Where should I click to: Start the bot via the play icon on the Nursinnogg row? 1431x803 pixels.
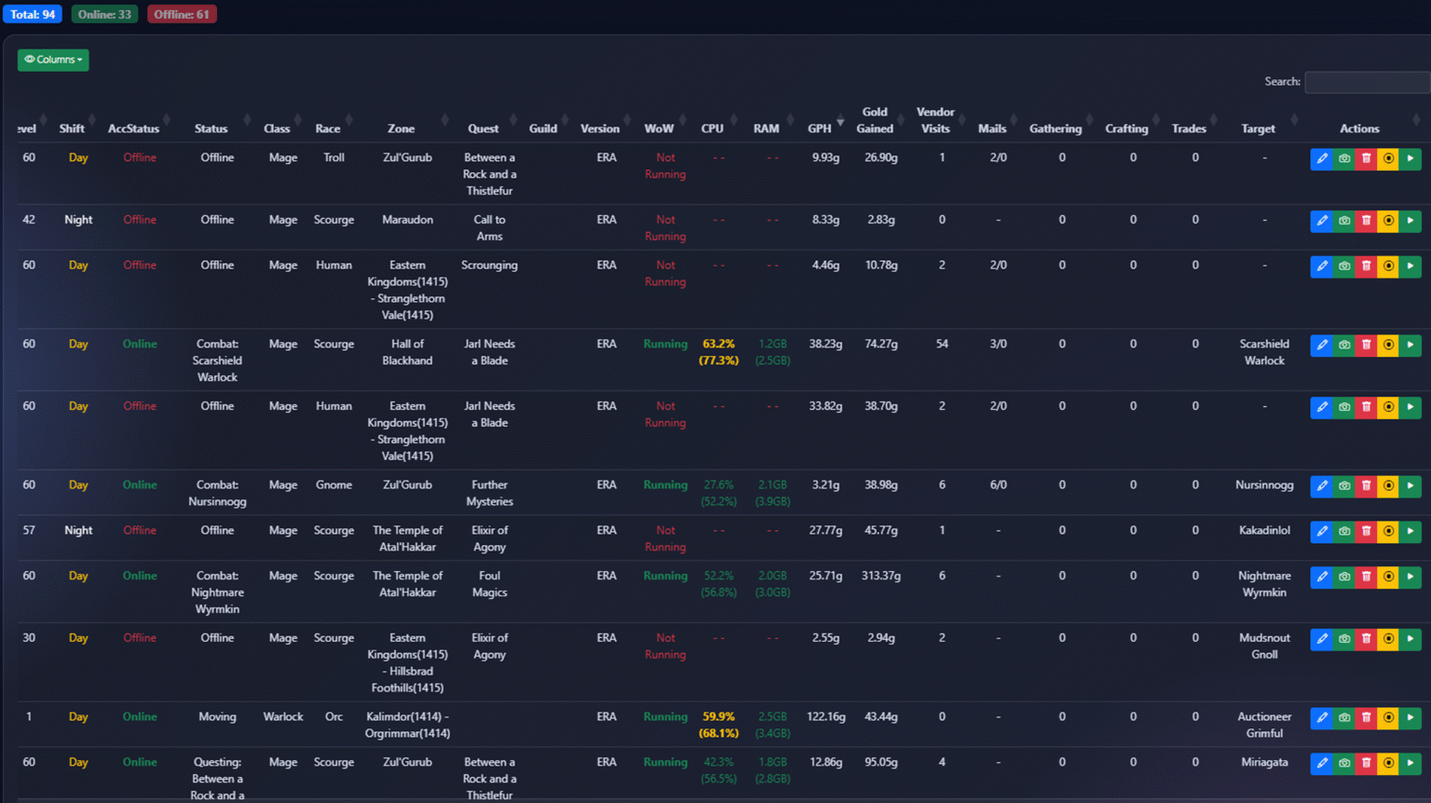(1411, 485)
